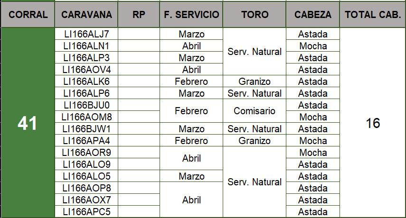Click the empty RP cell for LI166ALJ7

[139, 34]
